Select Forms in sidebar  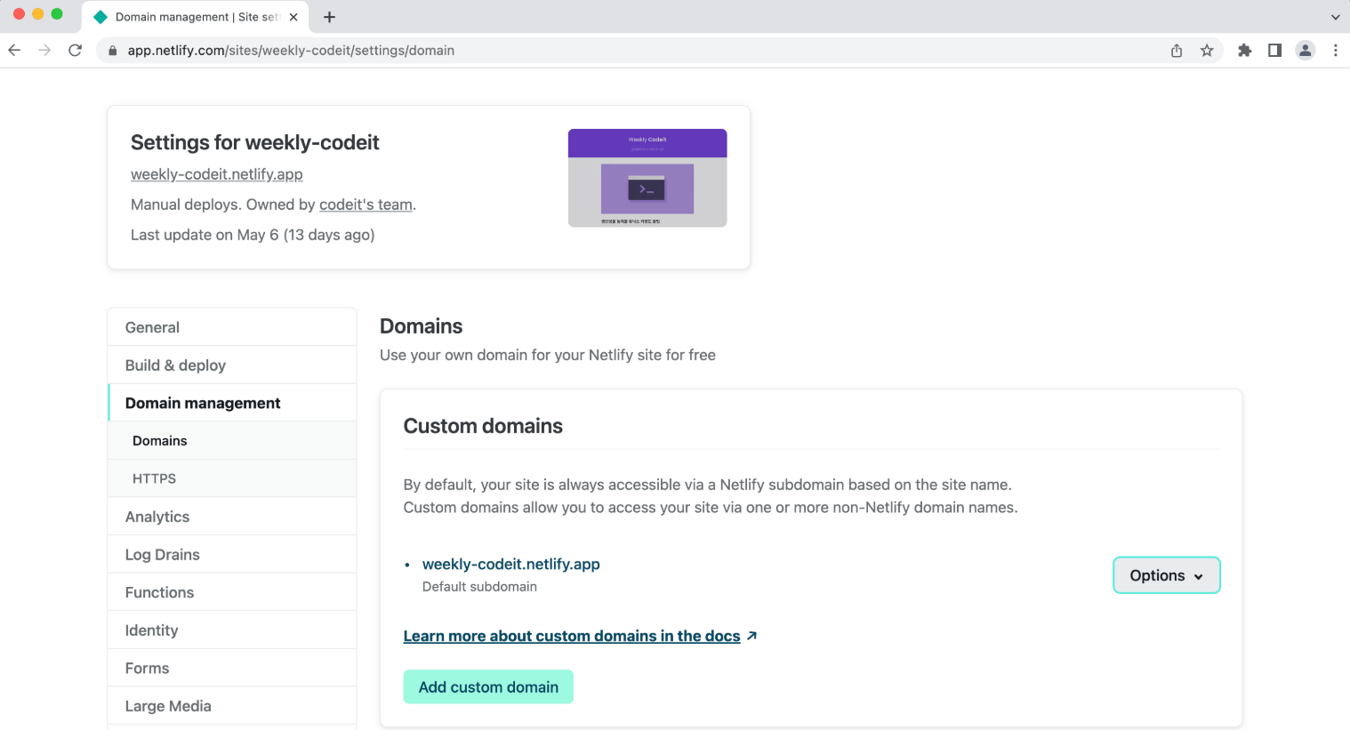pos(232,668)
